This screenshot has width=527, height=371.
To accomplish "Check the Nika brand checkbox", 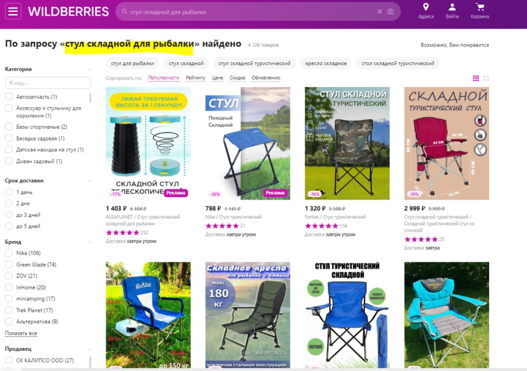I will (x=8, y=253).
